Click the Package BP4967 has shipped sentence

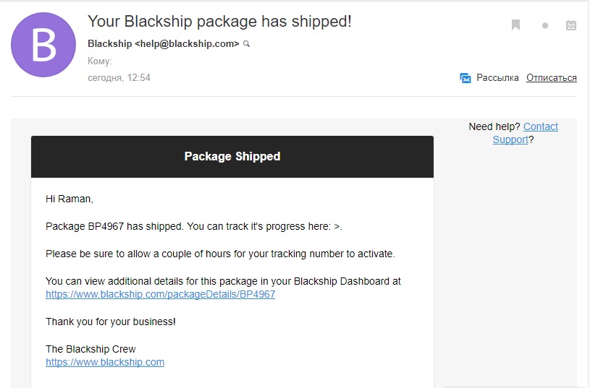coord(193,226)
